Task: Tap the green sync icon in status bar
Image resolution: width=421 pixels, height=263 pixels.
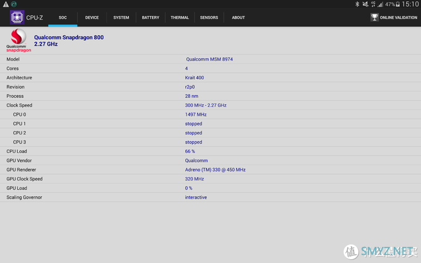Action: click(x=14, y=4)
